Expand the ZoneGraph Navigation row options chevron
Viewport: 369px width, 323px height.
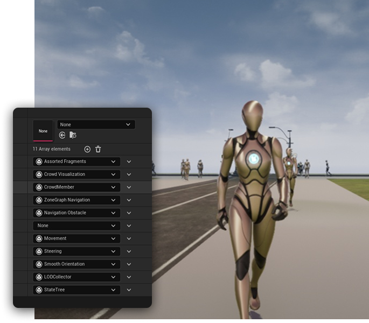pyautogui.click(x=129, y=200)
